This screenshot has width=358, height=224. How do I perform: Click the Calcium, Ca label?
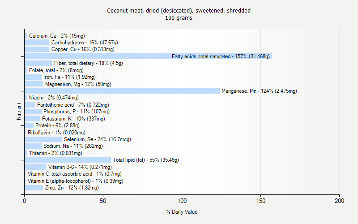click(x=57, y=35)
